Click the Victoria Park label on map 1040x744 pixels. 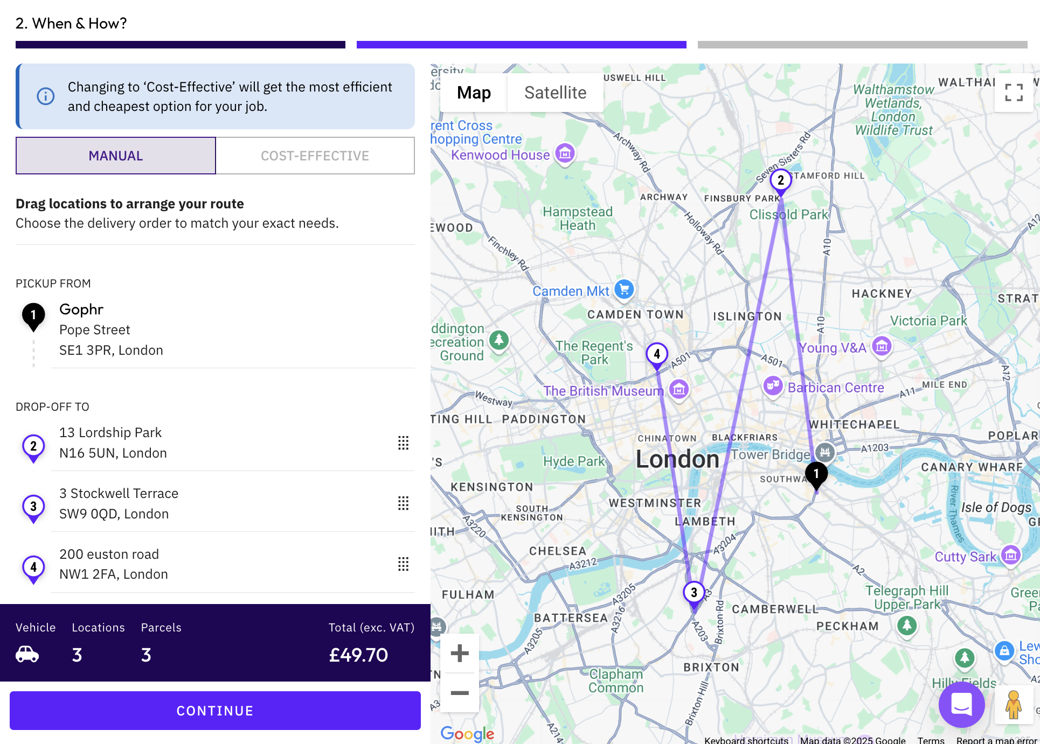pos(928,321)
